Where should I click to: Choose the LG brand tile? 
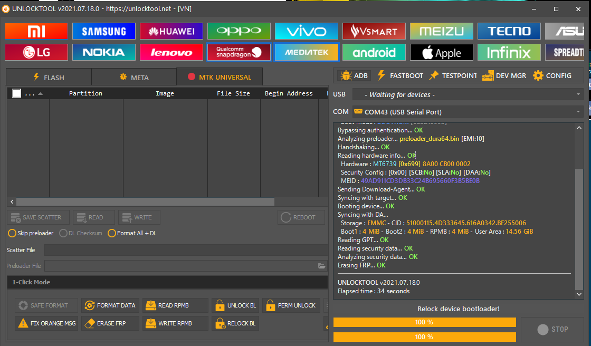36,52
